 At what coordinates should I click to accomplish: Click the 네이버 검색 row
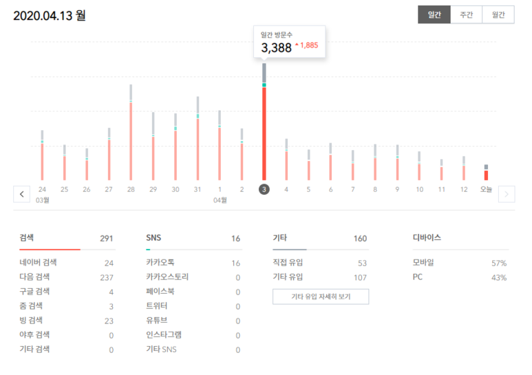[x=67, y=263]
